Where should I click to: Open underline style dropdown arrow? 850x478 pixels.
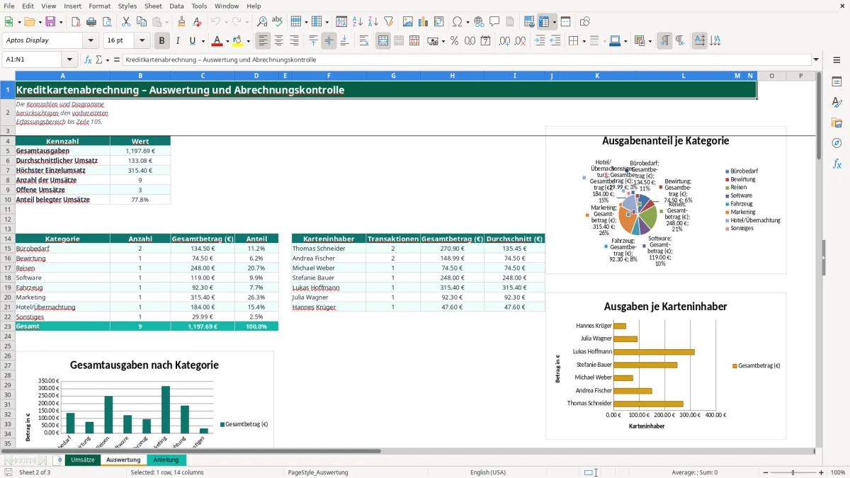tap(202, 41)
